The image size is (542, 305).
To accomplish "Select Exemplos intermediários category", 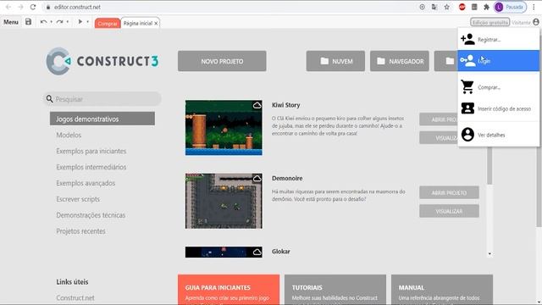I will 91,167.
